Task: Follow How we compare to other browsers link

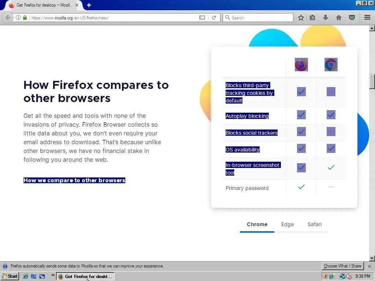Action: tap(74, 180)
